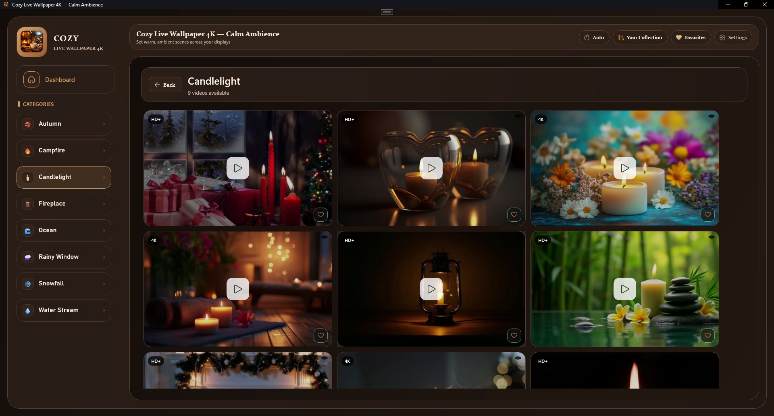Viewport: 774px width, 416px height.
Task: Select the Fireplace category label
Action: pos(52,204)
